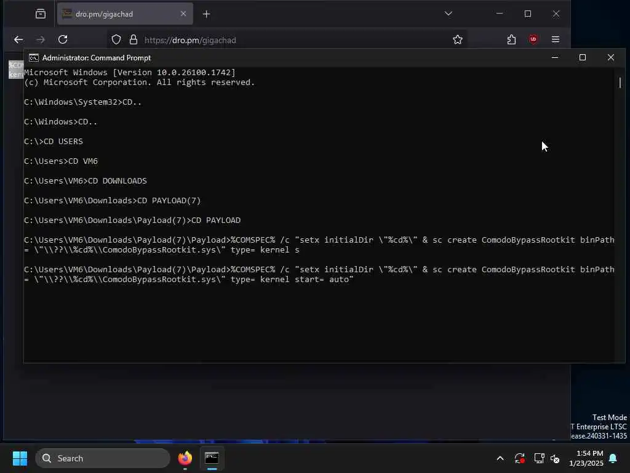This screenshot has width=630, height=473.
Task: Close the Firefox window
Action: tap(556, 14)
